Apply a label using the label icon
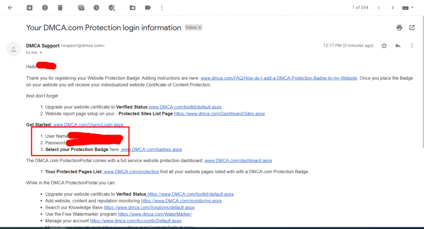424x229 pixels. click(x=148, y=7)
